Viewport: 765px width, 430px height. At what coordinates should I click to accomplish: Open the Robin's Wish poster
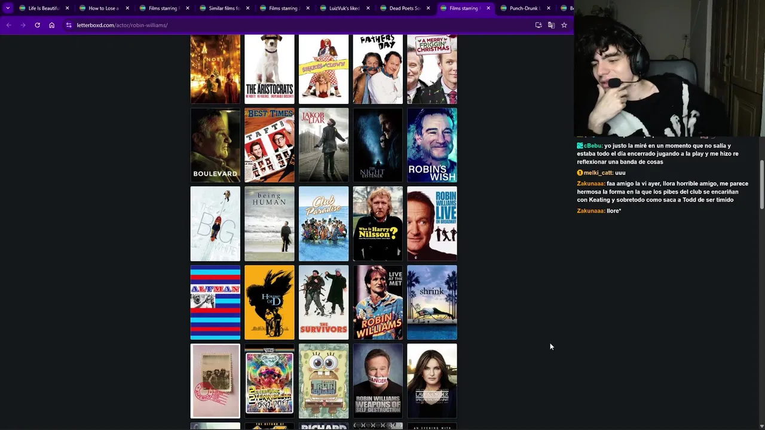click(432, 145)
